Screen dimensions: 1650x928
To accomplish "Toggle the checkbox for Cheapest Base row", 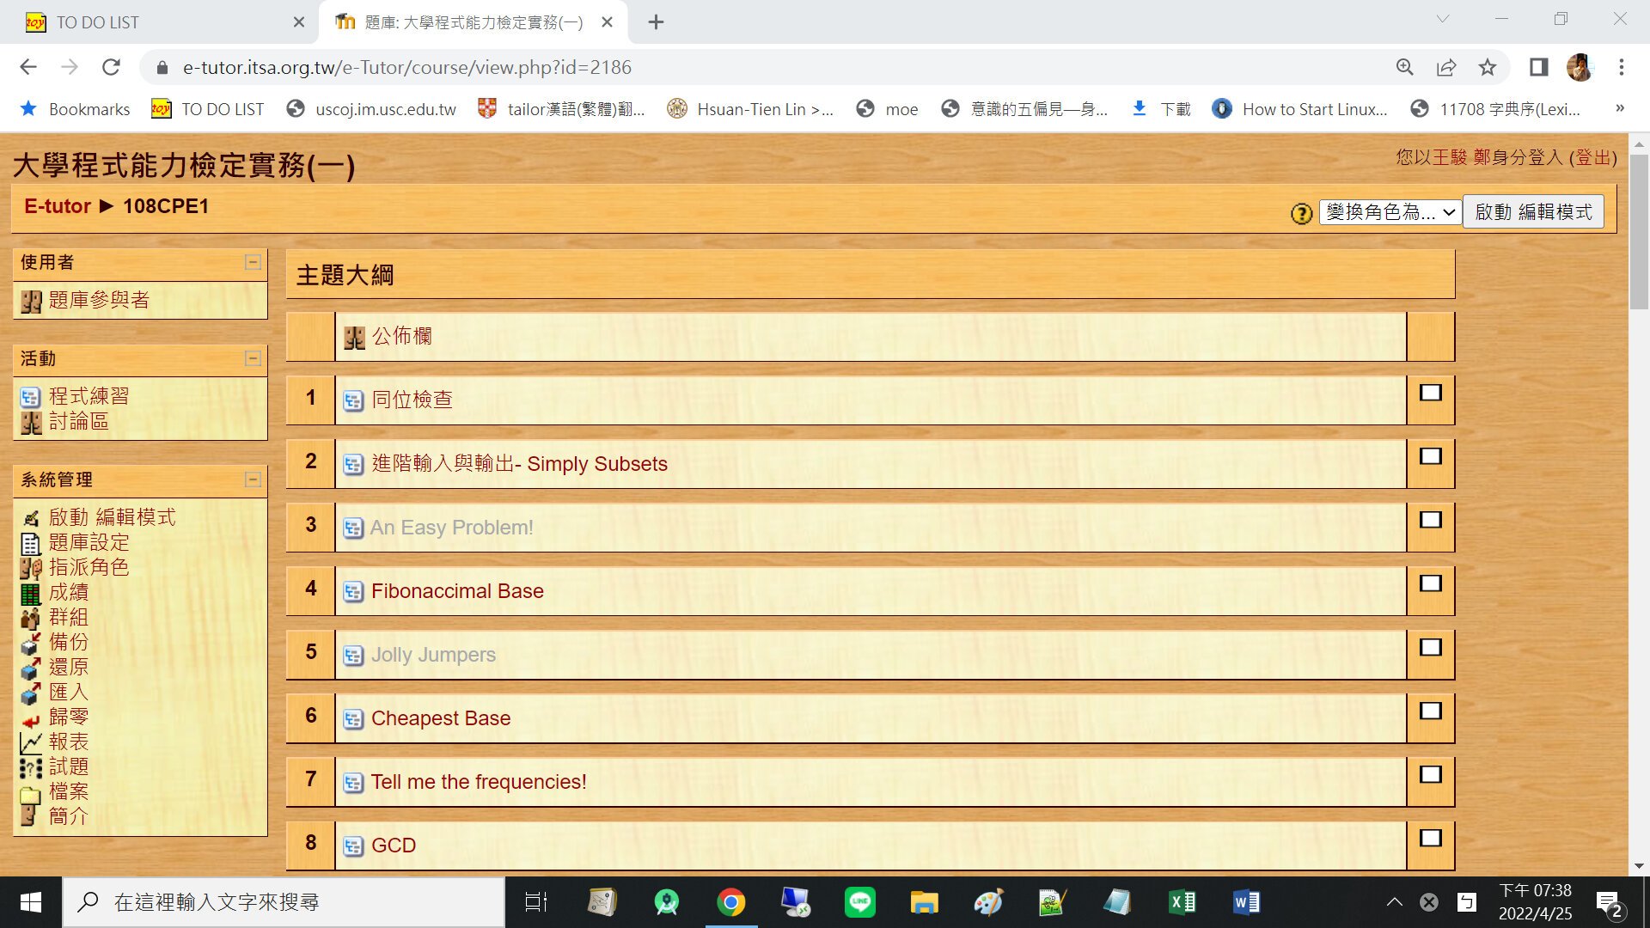I will point(1431,711).
